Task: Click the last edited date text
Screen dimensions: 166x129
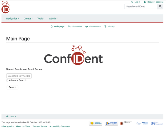Action: click(26, 122)
